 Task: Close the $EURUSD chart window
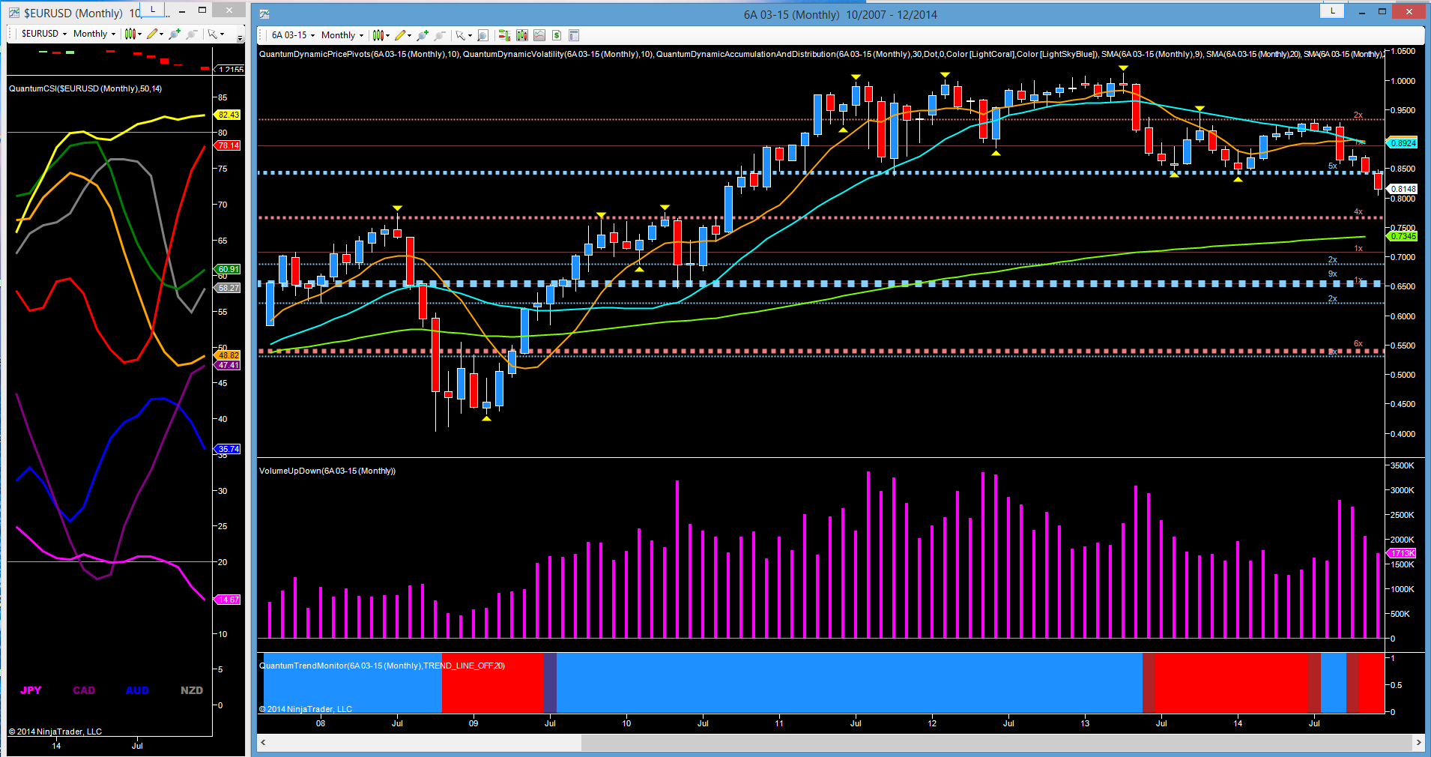pyautogui.click(x=229, y=10)
